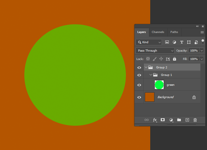Viewport: 207px width, 150px height.
Task: Filter for smart objects icon
Action: click(x=196, y=42)
